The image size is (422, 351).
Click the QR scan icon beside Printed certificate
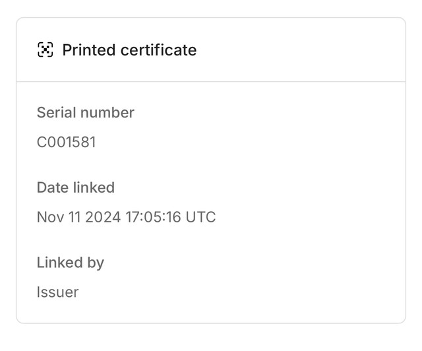(x=45, y=50)
